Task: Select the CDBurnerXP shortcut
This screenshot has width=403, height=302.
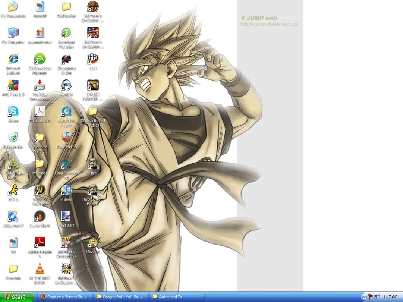Action: 13,216
